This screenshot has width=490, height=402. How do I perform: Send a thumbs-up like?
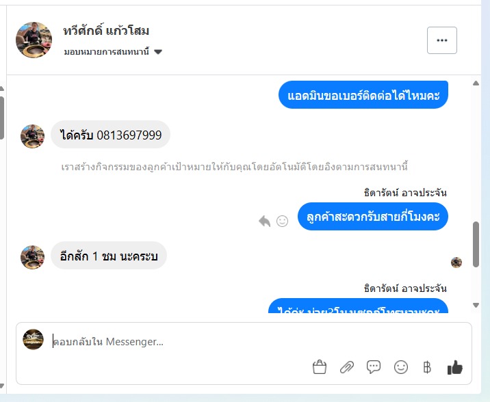pos(455,368)
